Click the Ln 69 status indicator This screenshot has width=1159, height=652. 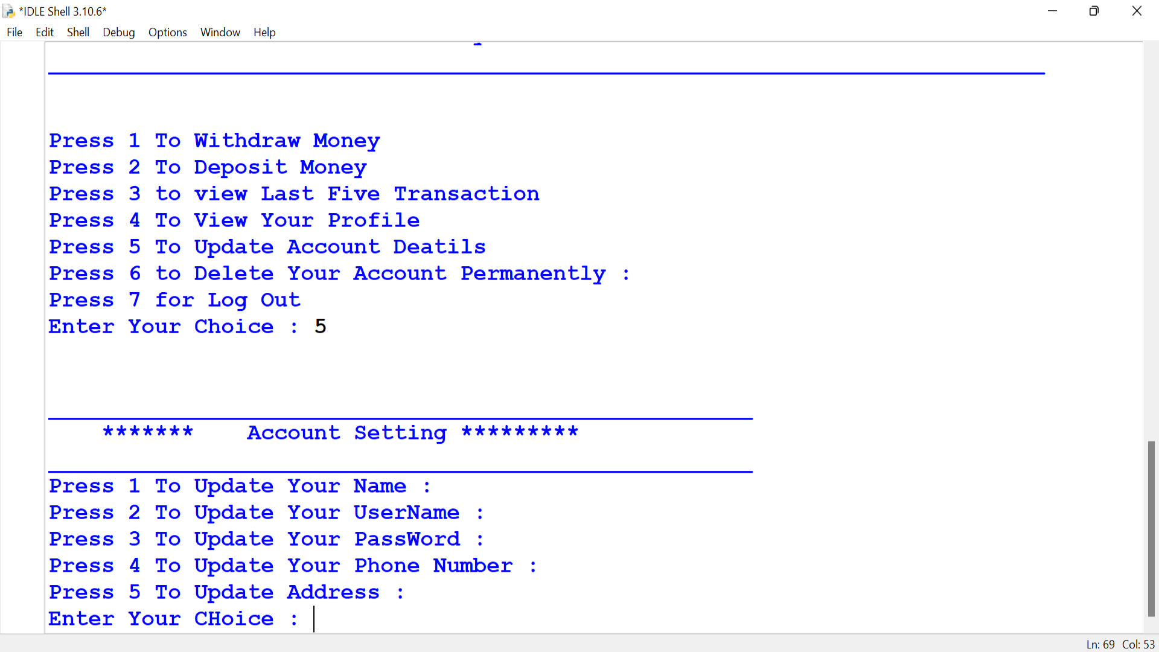tap(1100, 644)
